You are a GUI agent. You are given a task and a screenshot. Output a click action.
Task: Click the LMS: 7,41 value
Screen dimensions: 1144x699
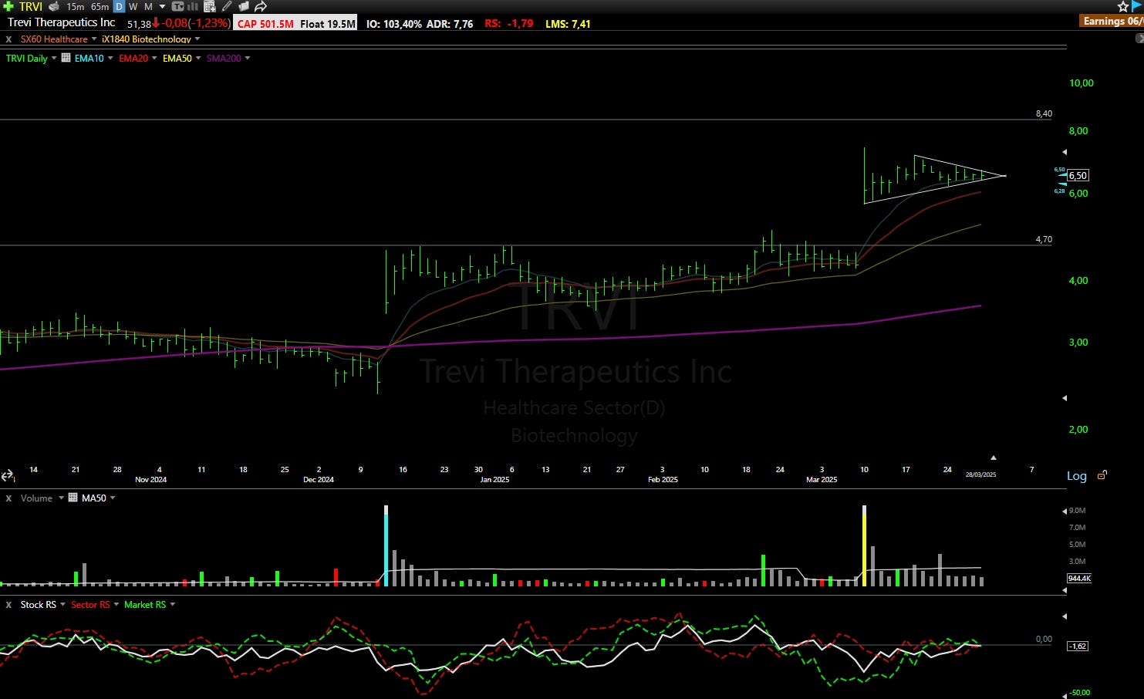pyautogui.click(x=568, y=23)
